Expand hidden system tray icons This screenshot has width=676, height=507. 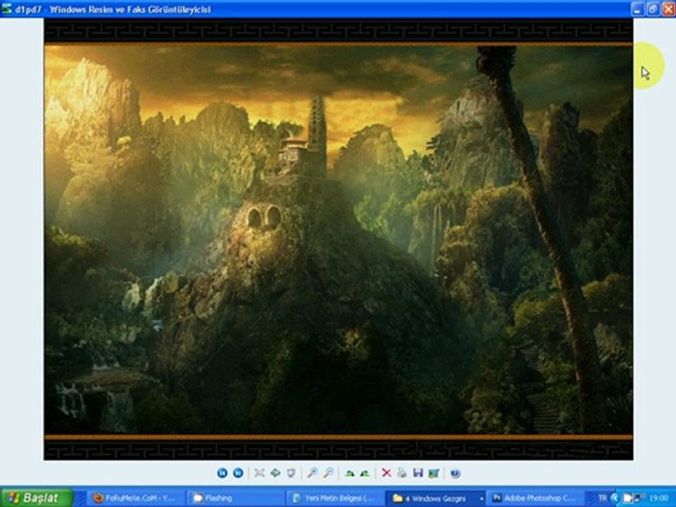tap(615, 498)
